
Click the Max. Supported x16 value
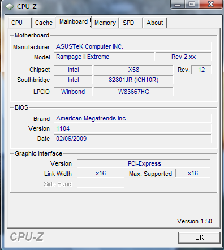(x=193, y=173)
